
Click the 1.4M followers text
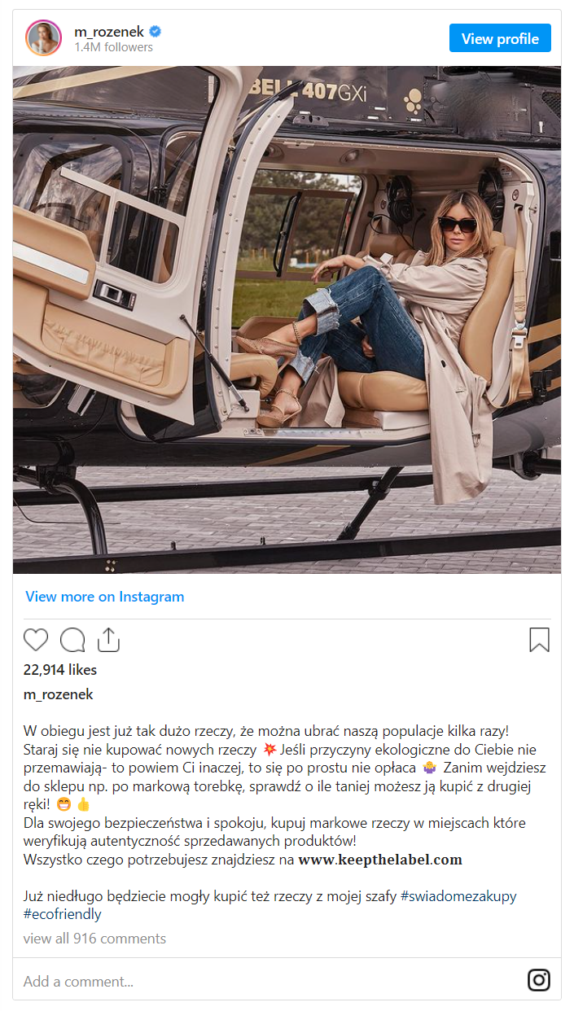(113, 47)
